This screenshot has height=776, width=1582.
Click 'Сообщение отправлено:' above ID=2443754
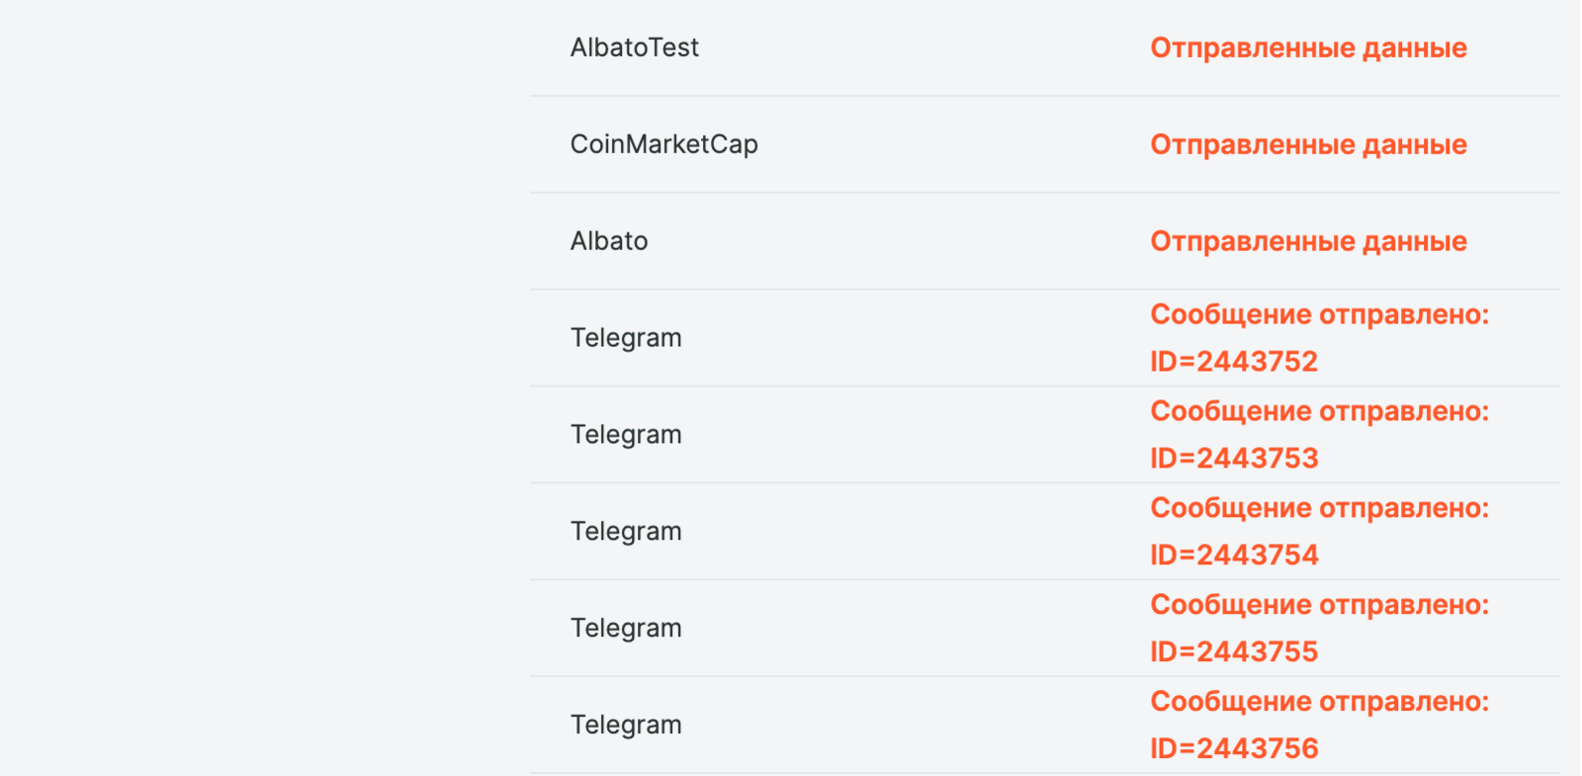click(x=1319, y=508)
